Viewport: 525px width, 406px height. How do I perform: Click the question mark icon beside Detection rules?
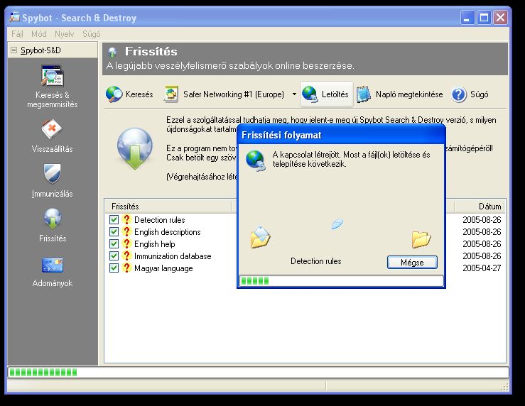[126, 220]
